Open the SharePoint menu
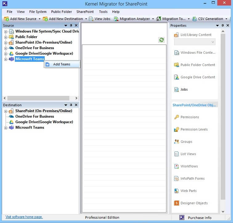The height and width of the screenshot is (223, 233). point(85,12)
